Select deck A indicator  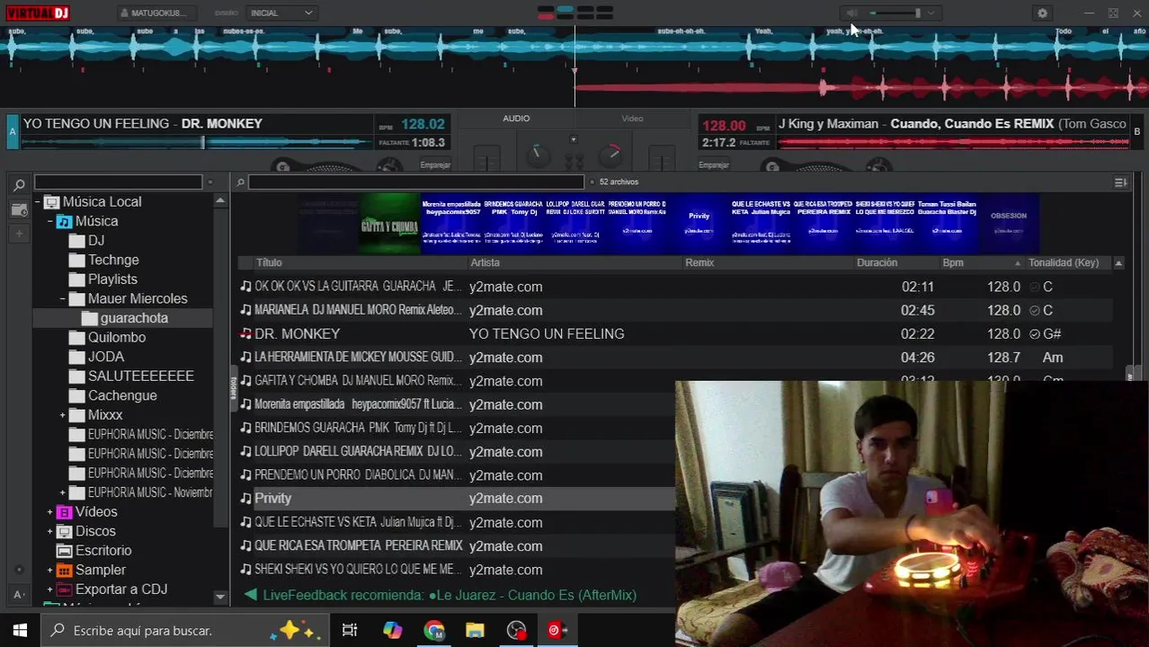point(13,132)
